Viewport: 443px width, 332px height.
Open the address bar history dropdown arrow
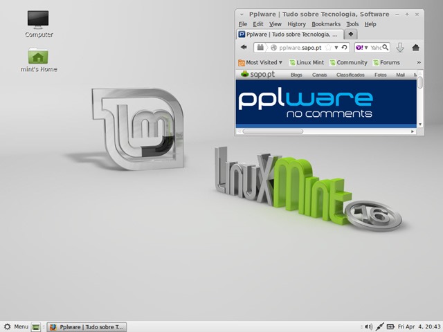coord(336,48)
